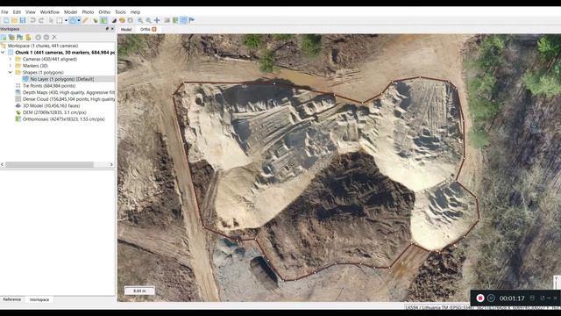The height and width of the screenshot is (316, 561).
Task: Click the grey square icon left of Zoom In
Action: point(131,20)
